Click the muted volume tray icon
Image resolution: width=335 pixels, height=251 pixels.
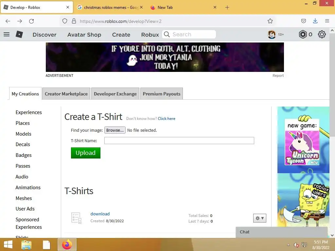click(296, 245)
